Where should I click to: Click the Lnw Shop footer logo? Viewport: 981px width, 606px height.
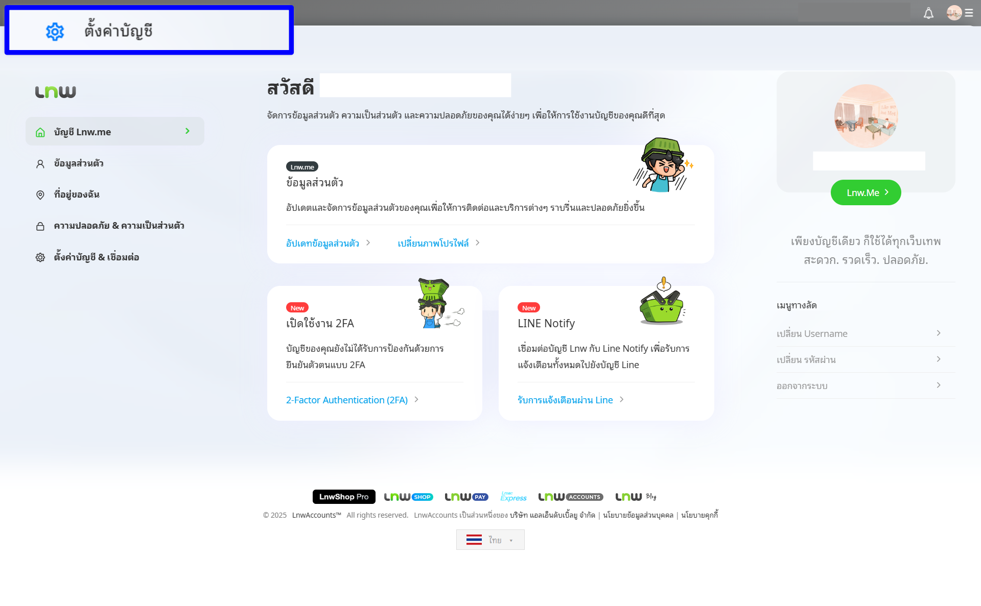click(408, 497)
